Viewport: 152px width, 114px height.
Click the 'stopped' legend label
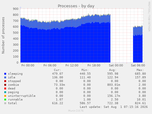click(14, 81)
